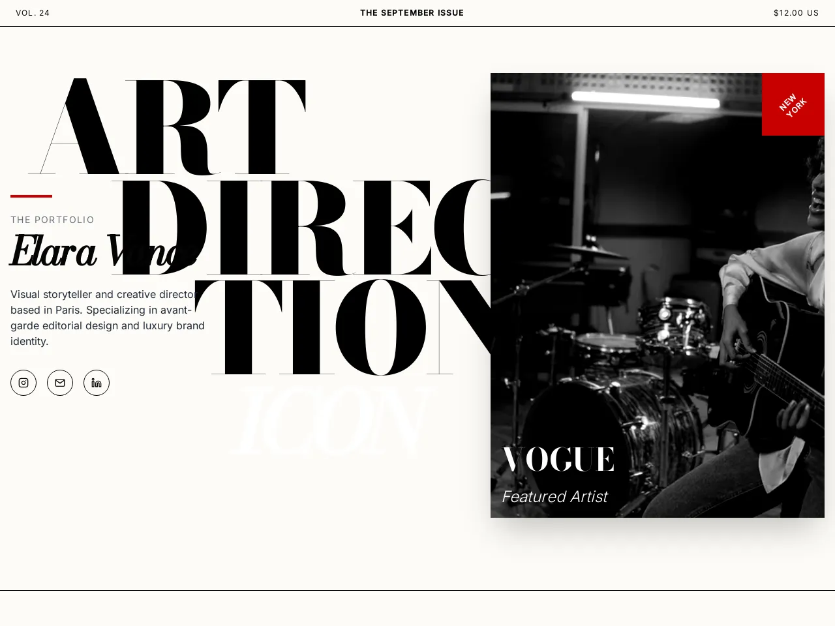Select the Featured Artist caption

[x=554, y=497]
